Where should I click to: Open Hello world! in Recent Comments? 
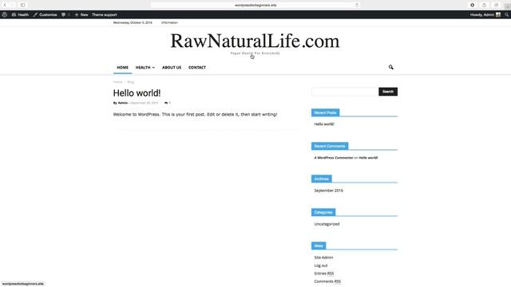pos(368,158)
